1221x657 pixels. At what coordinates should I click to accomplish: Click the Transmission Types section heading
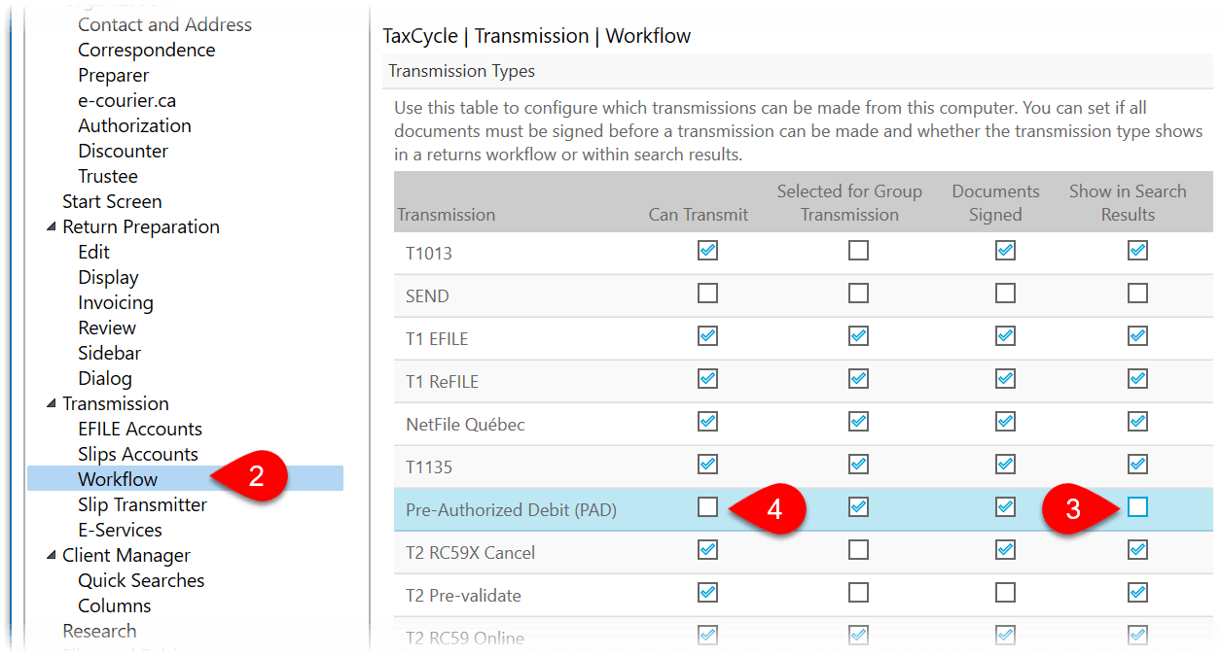click(x=461, y=71)
